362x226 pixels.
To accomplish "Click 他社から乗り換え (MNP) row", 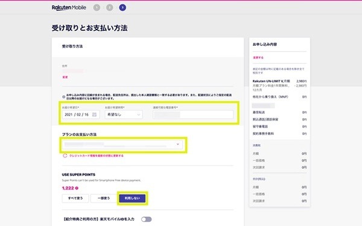I will [x=279, y=97].
